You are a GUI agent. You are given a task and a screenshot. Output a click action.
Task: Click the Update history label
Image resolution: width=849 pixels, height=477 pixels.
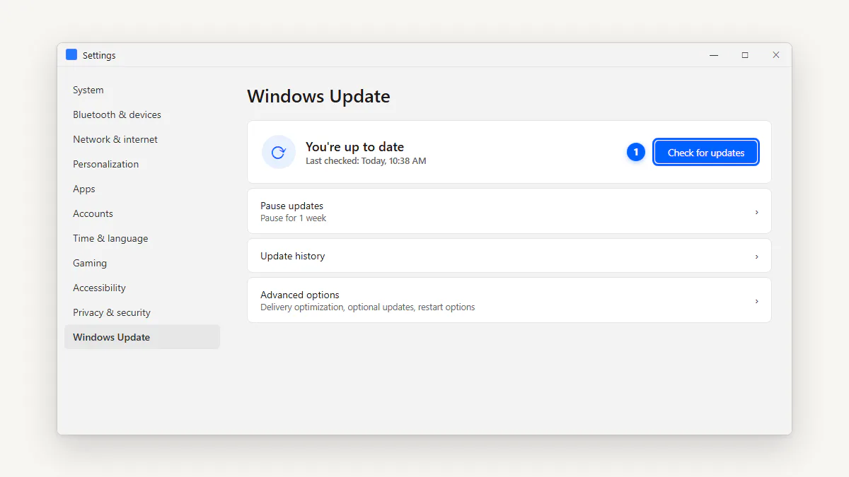292,256
